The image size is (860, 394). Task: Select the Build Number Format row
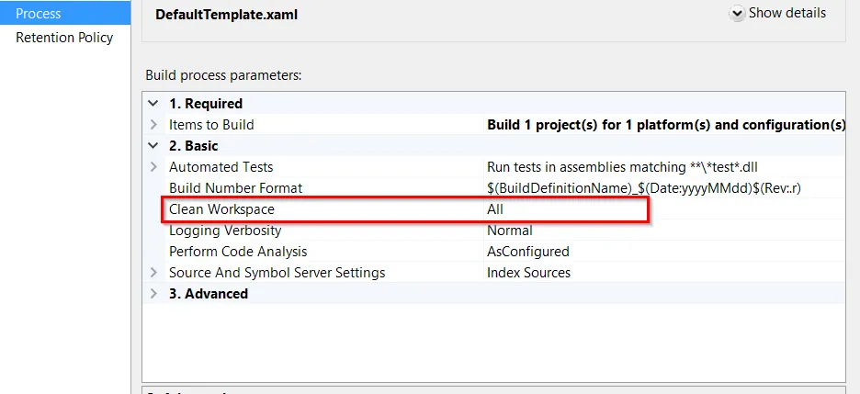tap(235, 188)
